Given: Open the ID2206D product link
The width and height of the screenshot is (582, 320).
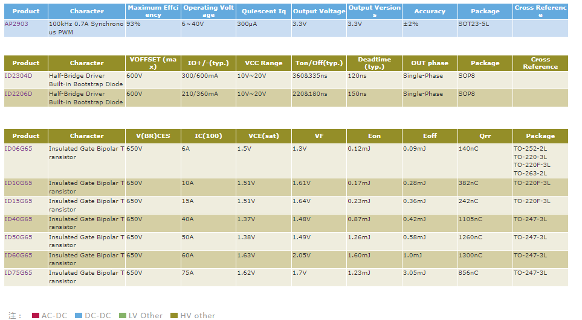Looking at the screenshot, I should tap(18, 94).
